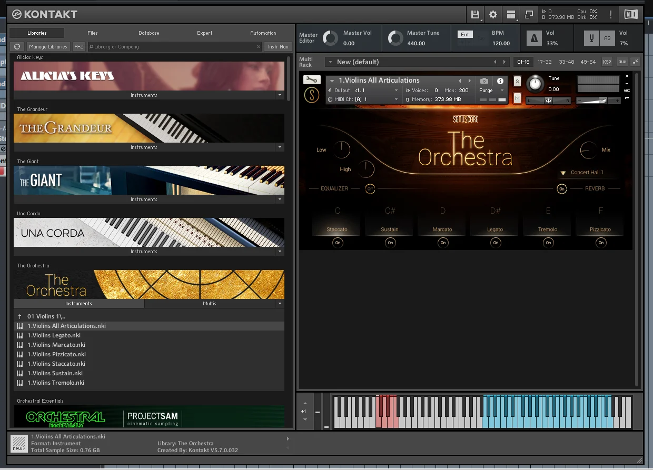
Task: Toggle Staccato articulation On button
Action: pyautogui.click(x=338, y=243)
